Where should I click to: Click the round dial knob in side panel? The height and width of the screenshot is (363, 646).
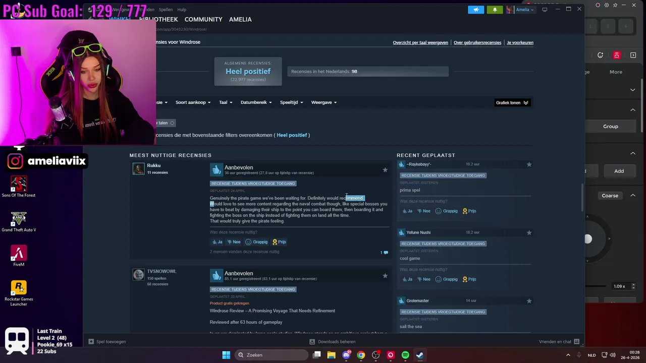pos(588,239)
